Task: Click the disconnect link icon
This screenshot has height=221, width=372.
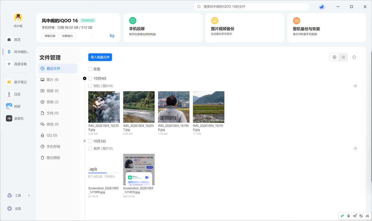Action: pyautogui.click(x=112, y=36)
